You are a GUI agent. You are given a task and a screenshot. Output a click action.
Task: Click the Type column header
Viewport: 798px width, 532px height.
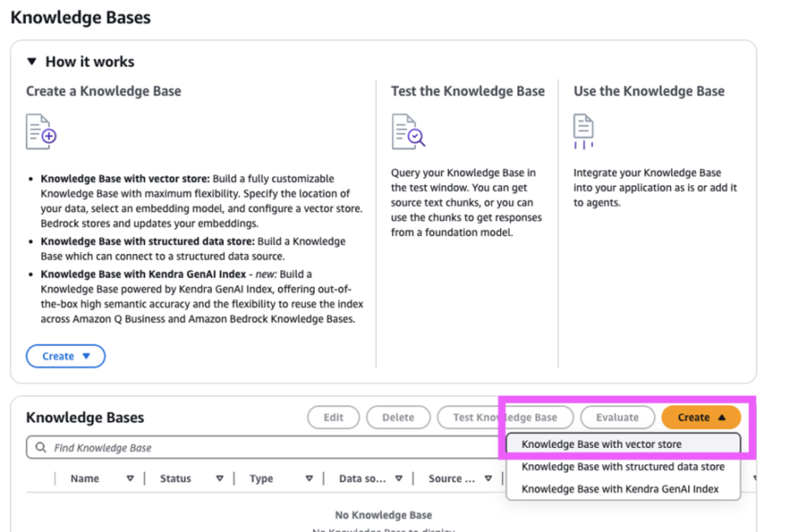pyautogui.click(x=262, y=479)
